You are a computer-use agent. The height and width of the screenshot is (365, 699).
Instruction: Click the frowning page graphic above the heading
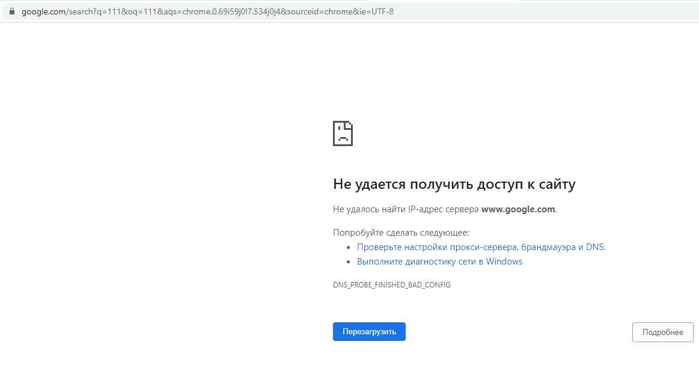343,133
